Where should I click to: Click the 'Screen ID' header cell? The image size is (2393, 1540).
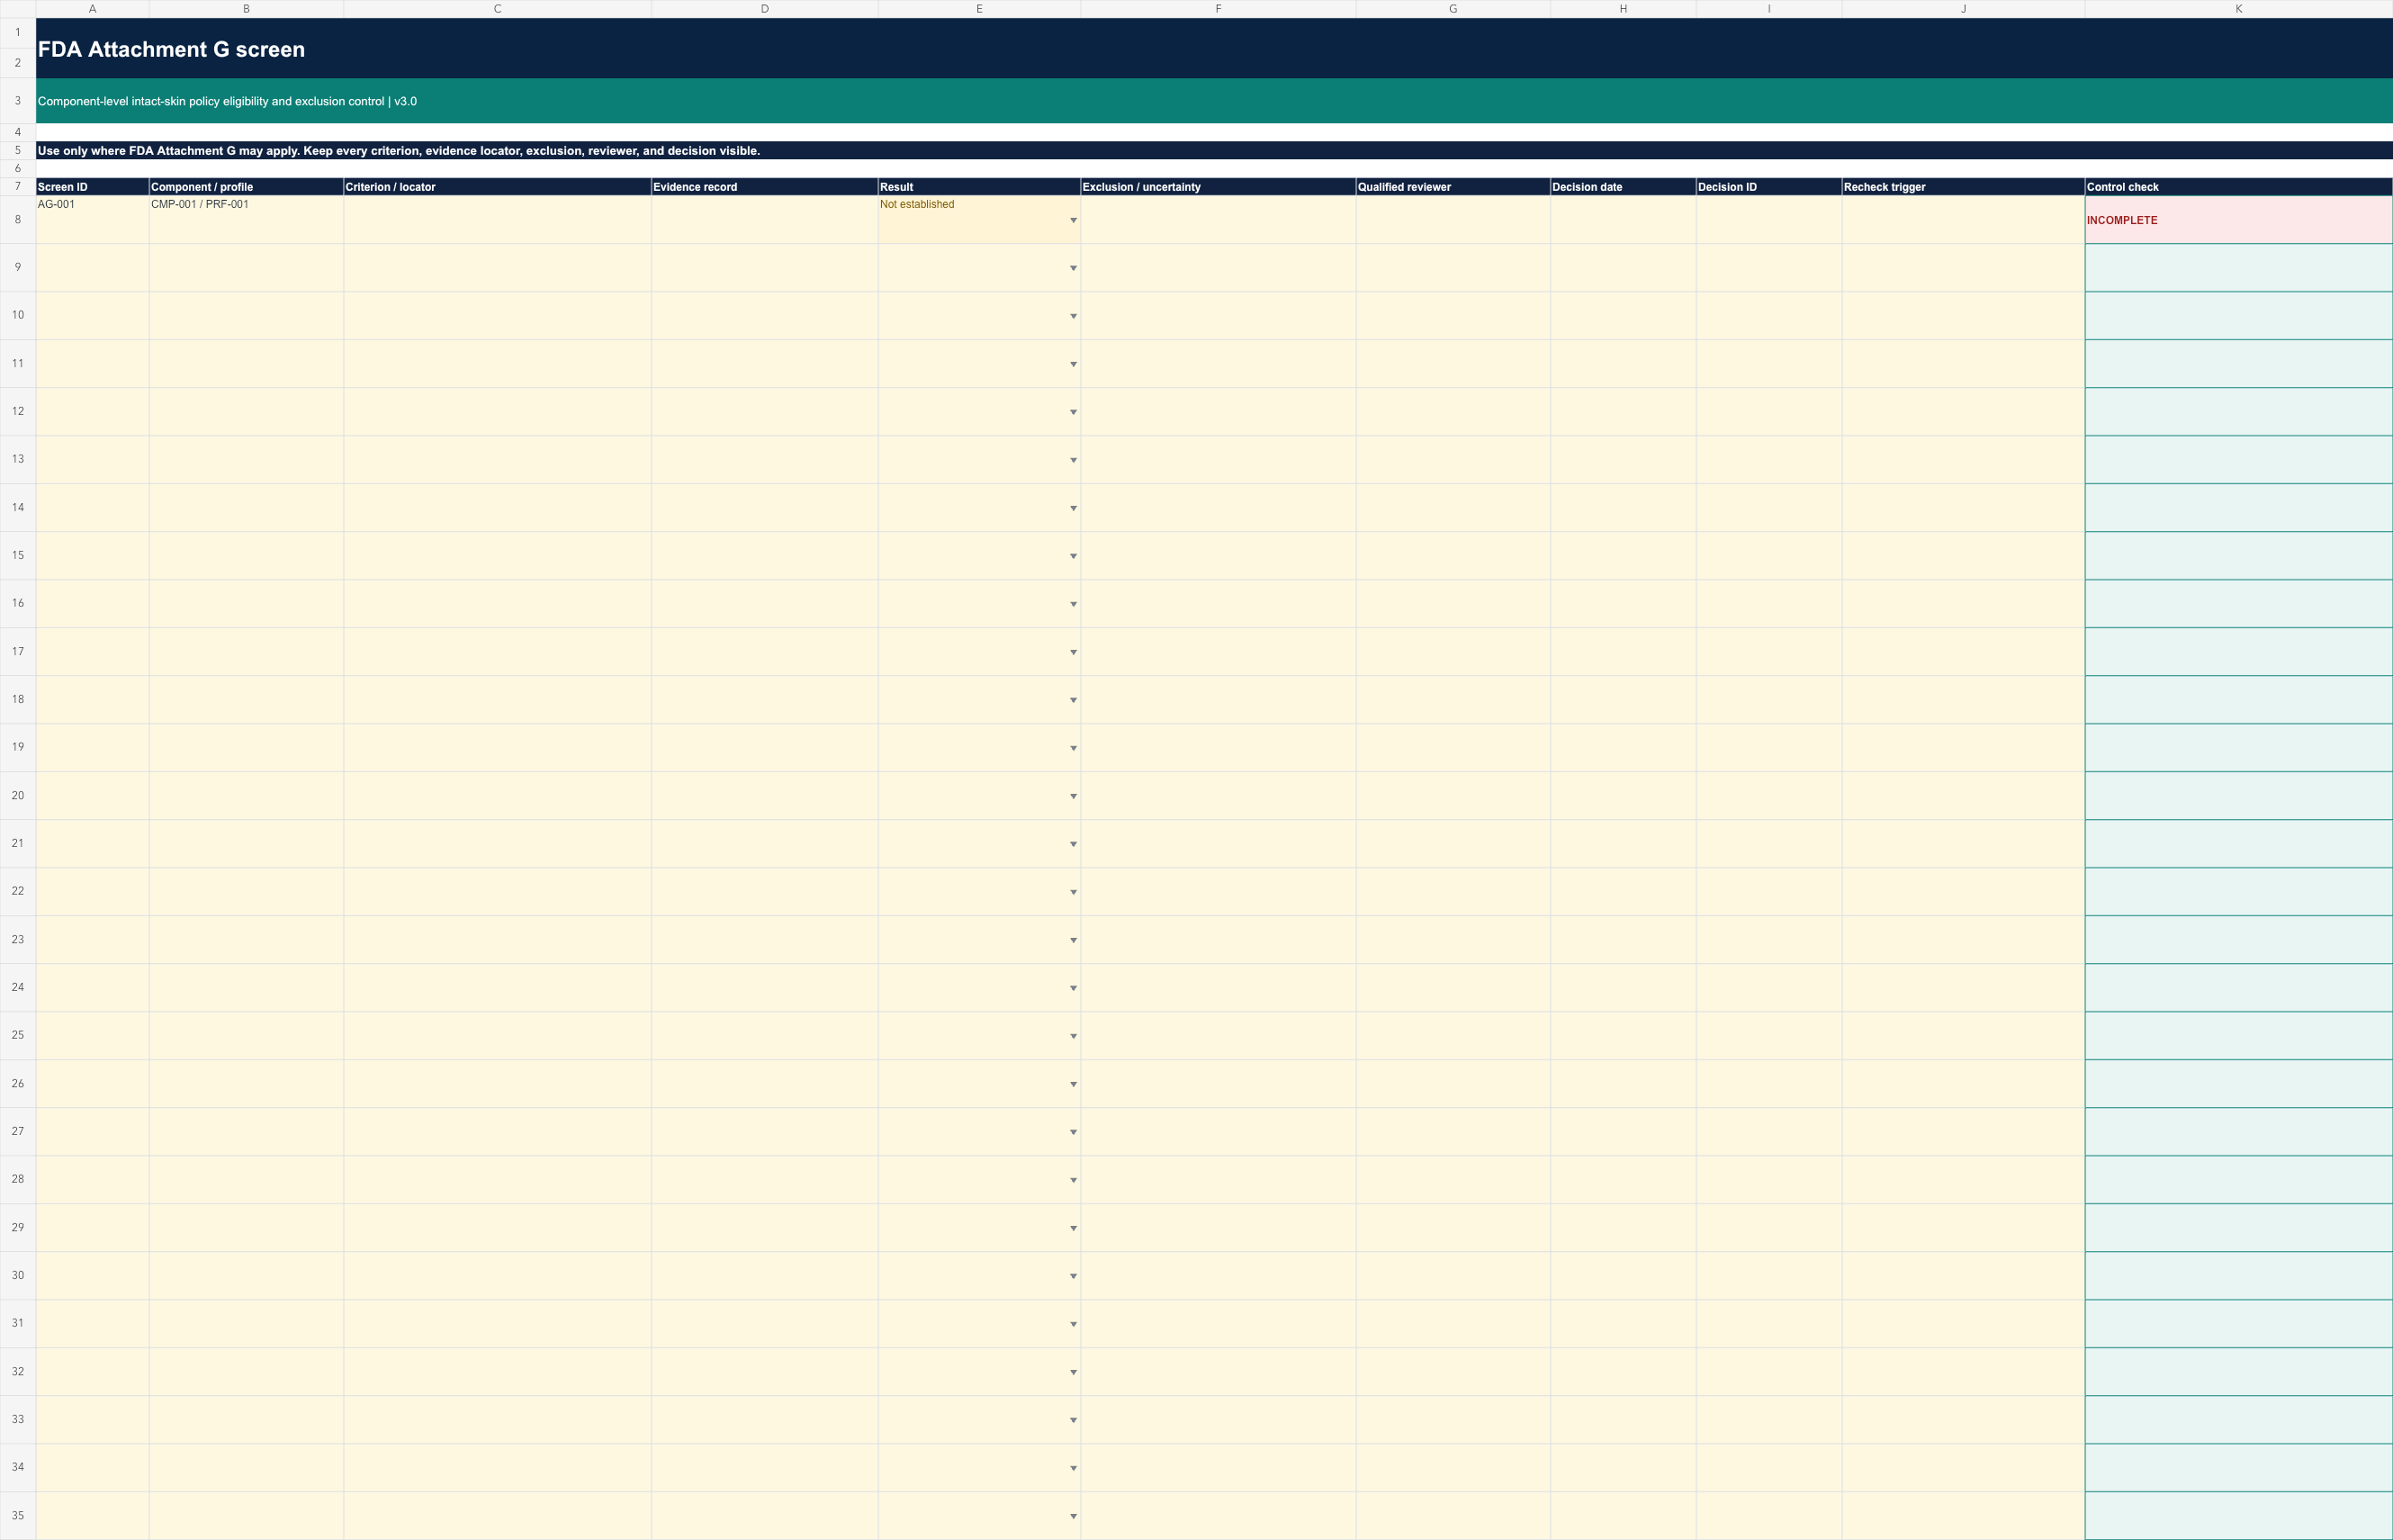(x=92, y=187)
